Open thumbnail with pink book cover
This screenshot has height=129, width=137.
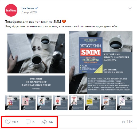(x=28, y=103)
